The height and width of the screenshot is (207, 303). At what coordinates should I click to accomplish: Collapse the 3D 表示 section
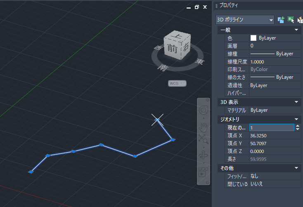pyautogui.click(x=296, y=102)
